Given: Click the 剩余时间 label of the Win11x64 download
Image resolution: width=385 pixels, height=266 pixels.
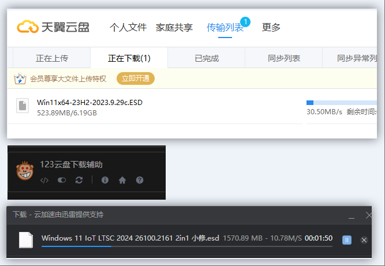Looking at the screenshot, I should (362, 112).
